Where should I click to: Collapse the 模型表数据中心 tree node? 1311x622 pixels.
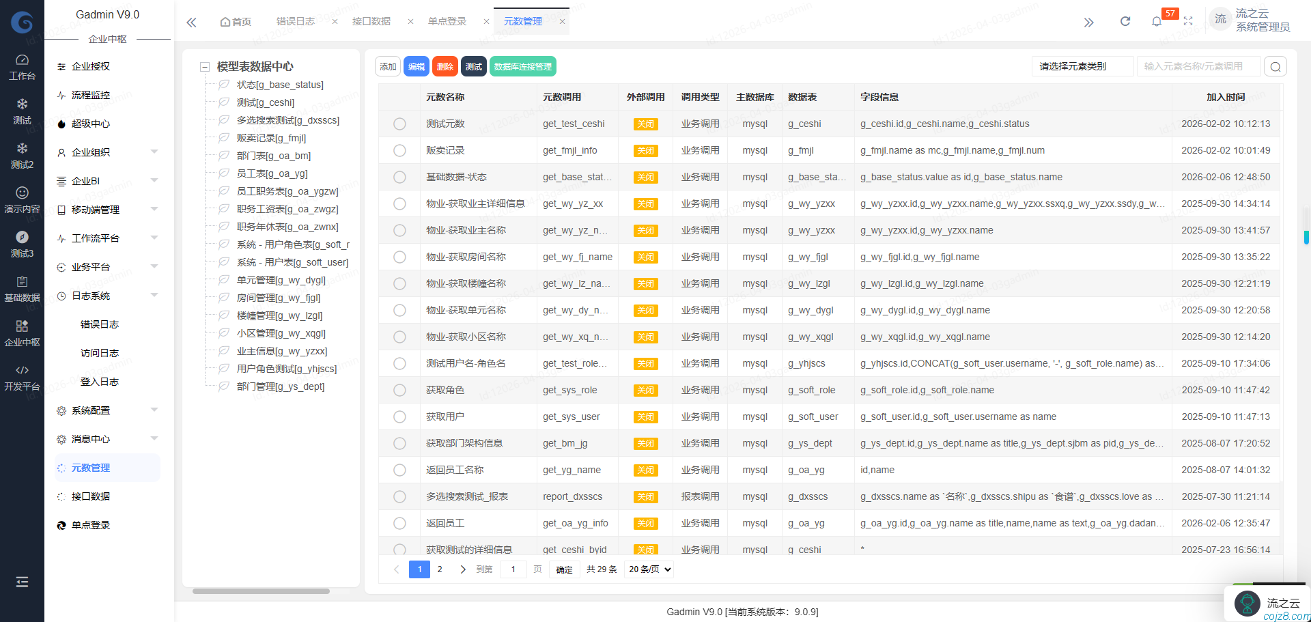(204, 67)
